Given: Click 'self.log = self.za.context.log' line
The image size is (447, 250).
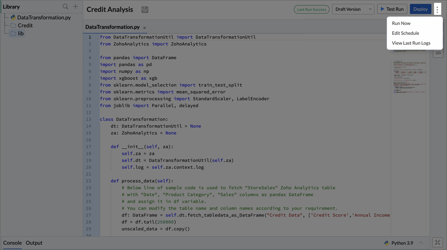Looking at the screenshot, I should (163, 167).
